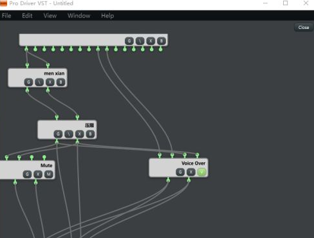Click the G button on Voice Over node
This screenshot has height=238, width=314.
click(180, 172)
